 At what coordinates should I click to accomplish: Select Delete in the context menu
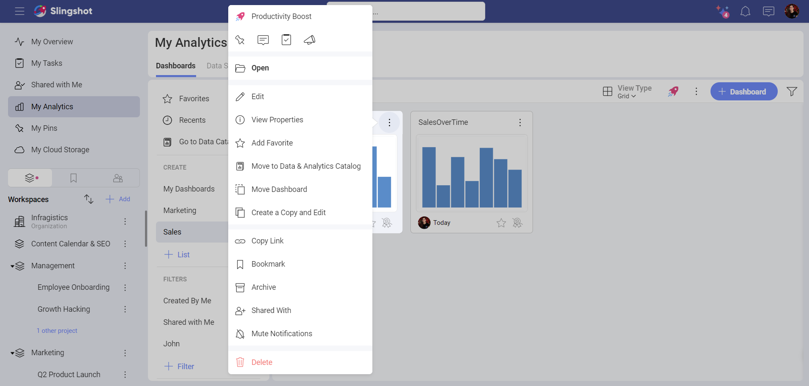tap(300, 362)
